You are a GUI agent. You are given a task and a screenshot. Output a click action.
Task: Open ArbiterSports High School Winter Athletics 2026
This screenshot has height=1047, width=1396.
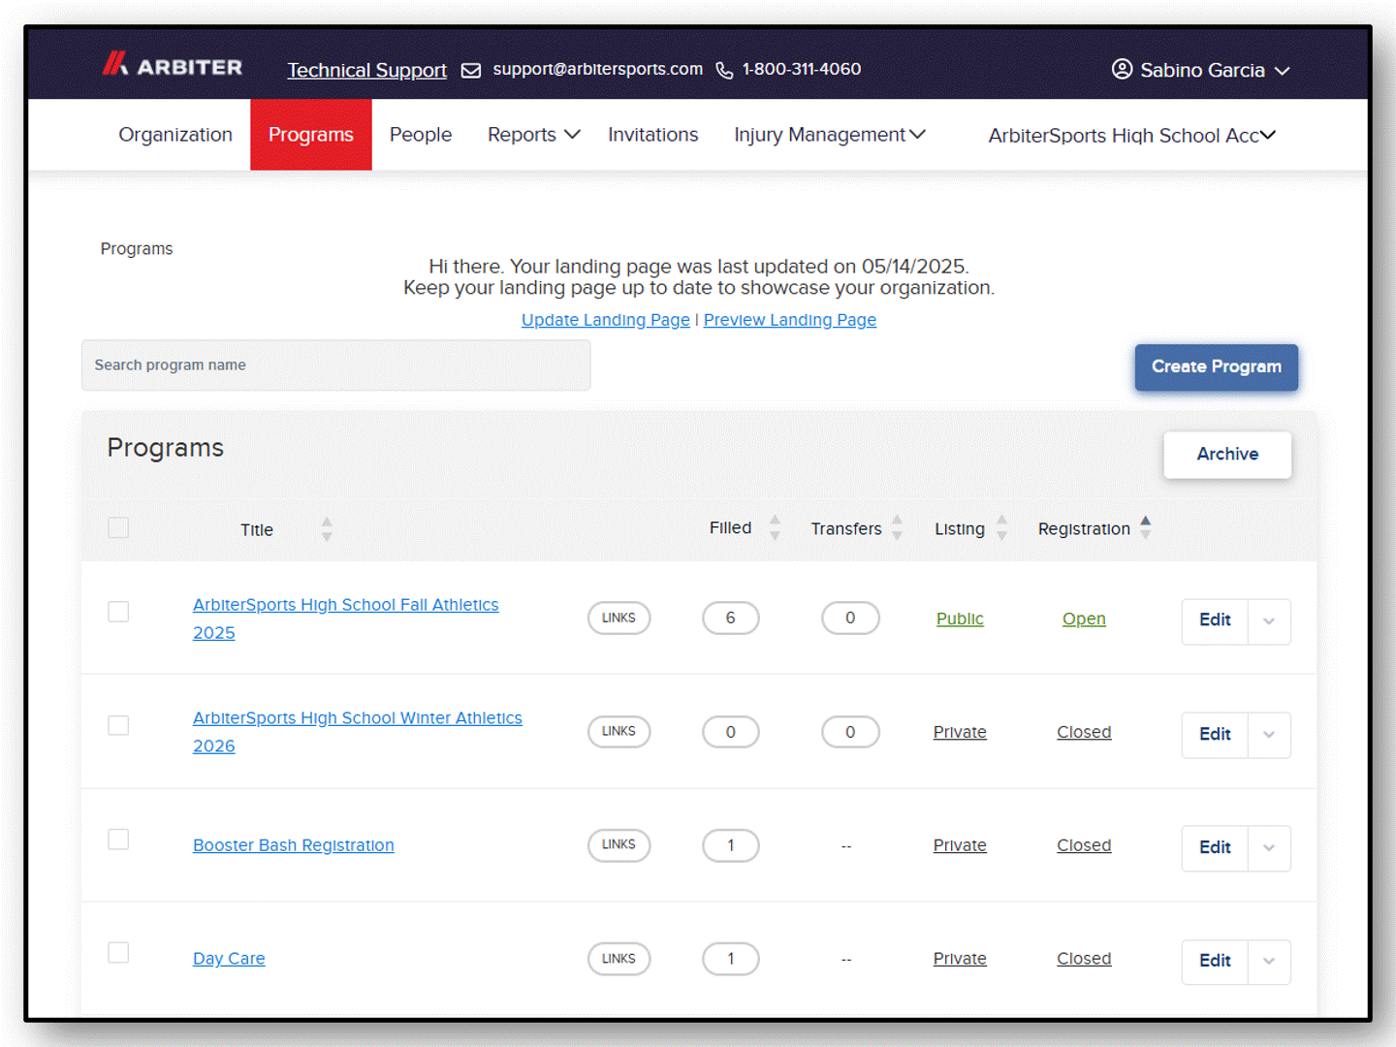click(358, 732)
